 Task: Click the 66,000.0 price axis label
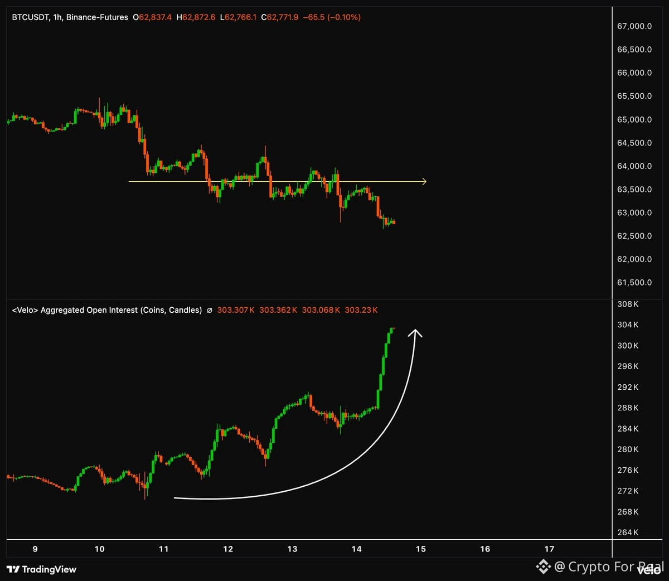[x=634, y=73]
